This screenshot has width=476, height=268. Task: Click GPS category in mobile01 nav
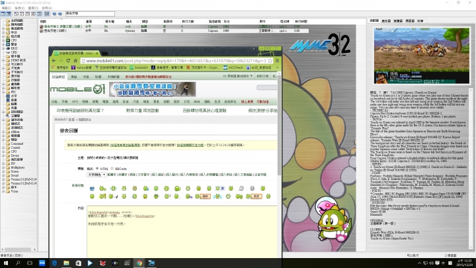pos(75,102)
